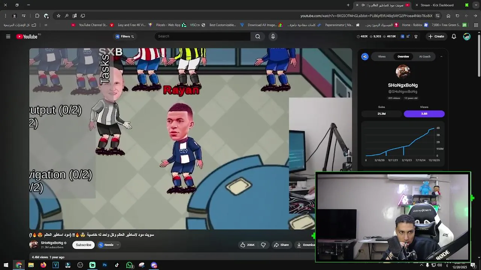Expand the Remix dropdown arrow
This screenshot has height=270, width=481.
click(x=118, y=245)
